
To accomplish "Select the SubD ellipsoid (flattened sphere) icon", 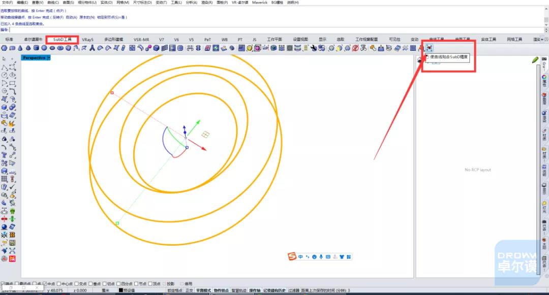I will coord(52,48).
